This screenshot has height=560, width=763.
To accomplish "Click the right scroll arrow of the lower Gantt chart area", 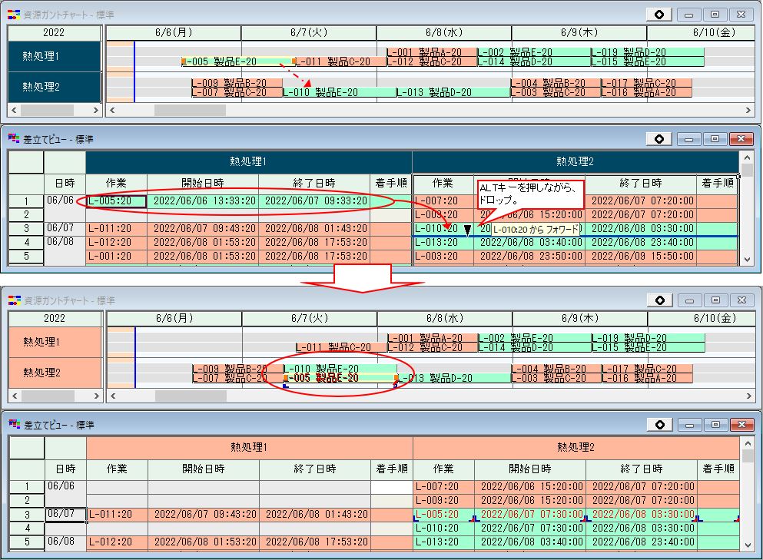I will (x=748, y=396).
